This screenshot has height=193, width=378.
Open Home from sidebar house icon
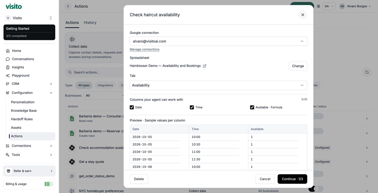point(8,51)
